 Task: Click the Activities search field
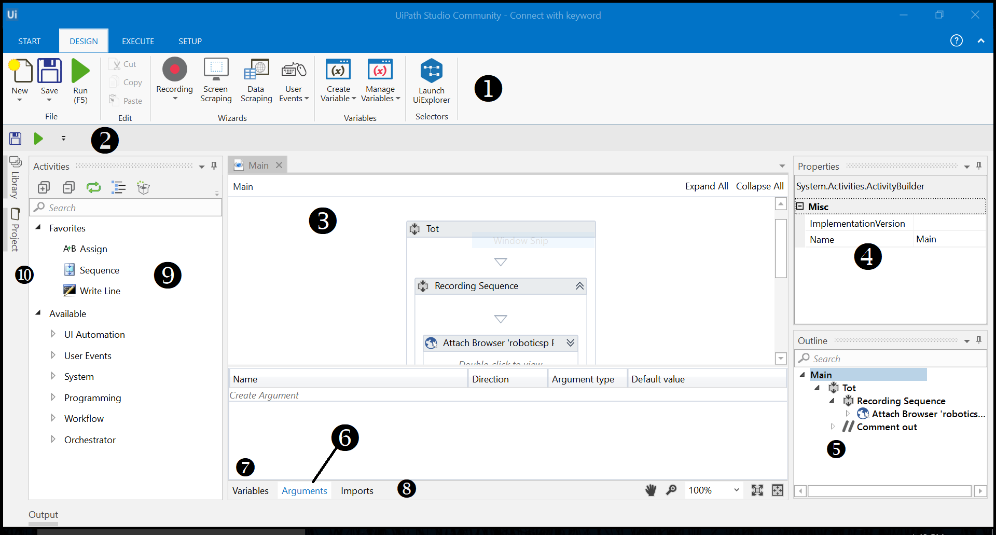pos(126,208)
